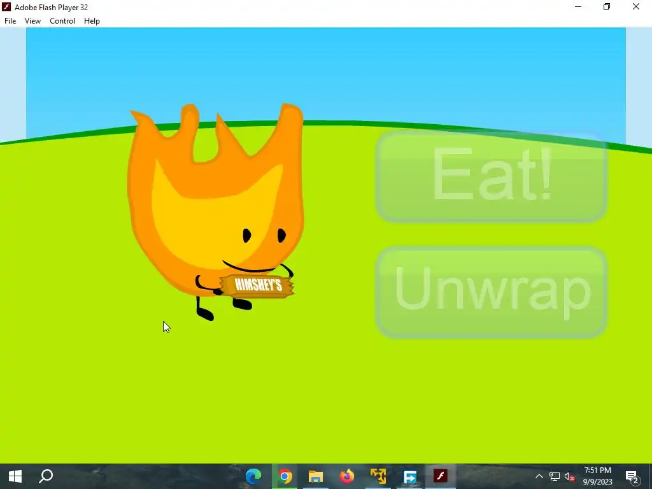652x489 pixels.
Task: Open the notification center icon
Action: [632, 476]
